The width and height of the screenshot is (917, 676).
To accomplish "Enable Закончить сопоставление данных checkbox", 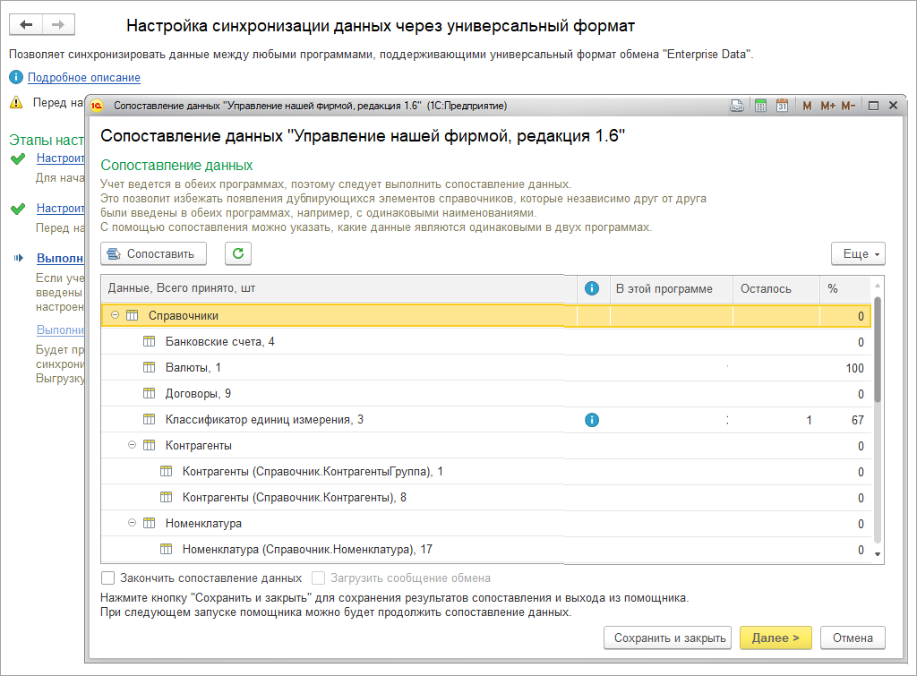I will click(108, 578).
